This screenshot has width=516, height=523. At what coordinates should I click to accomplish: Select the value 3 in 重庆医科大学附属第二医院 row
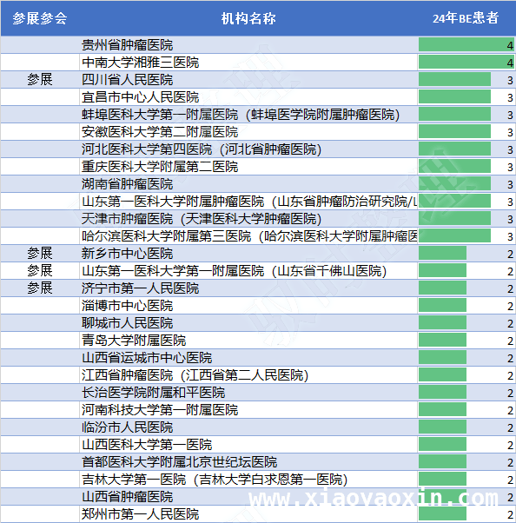pos(510,167)
